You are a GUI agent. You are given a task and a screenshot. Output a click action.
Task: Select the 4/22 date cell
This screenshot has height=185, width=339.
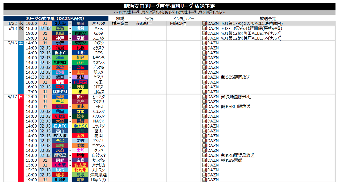pos(11,24)
